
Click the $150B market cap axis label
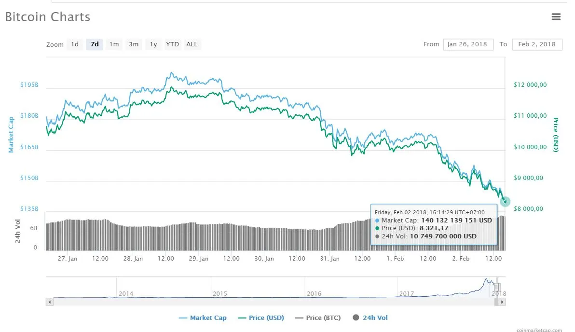(29, 178)
